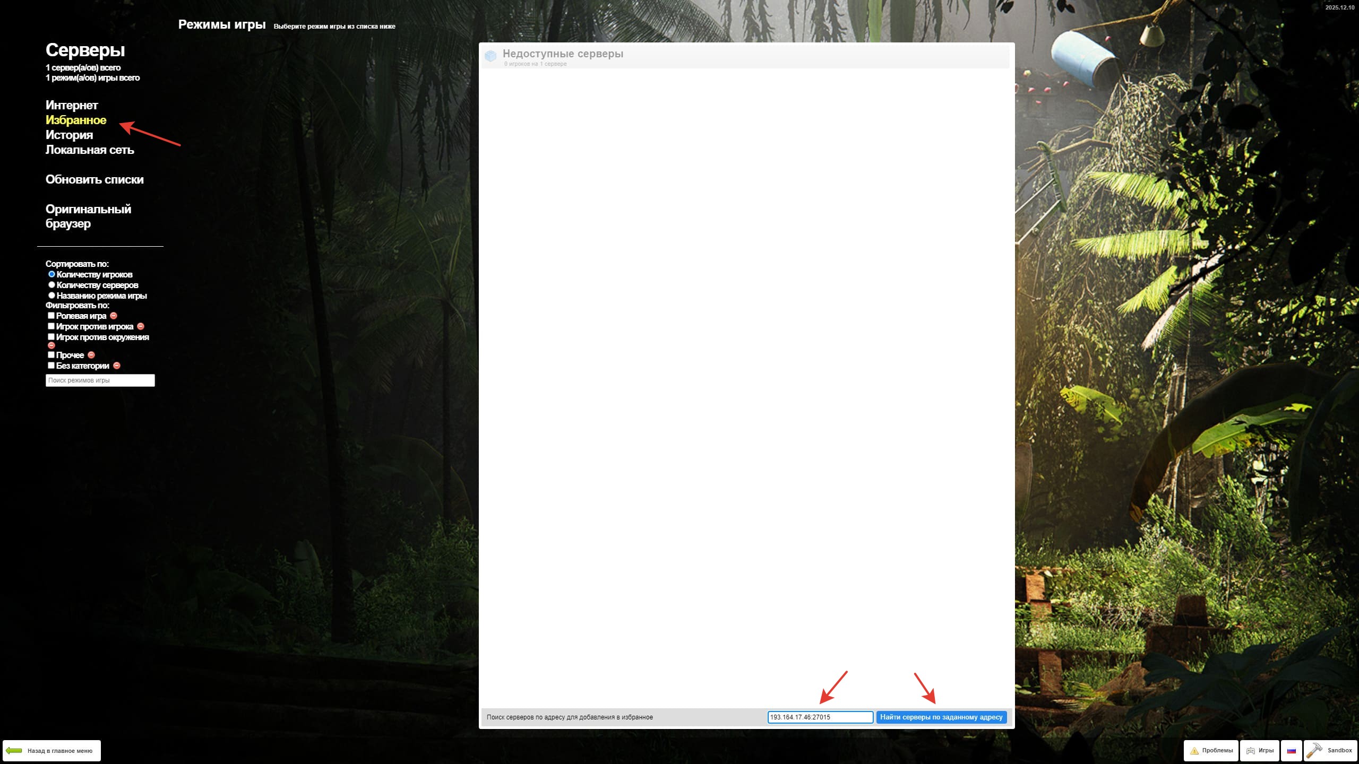Click the red minus next to Ролевая игра

coord(114,316)
